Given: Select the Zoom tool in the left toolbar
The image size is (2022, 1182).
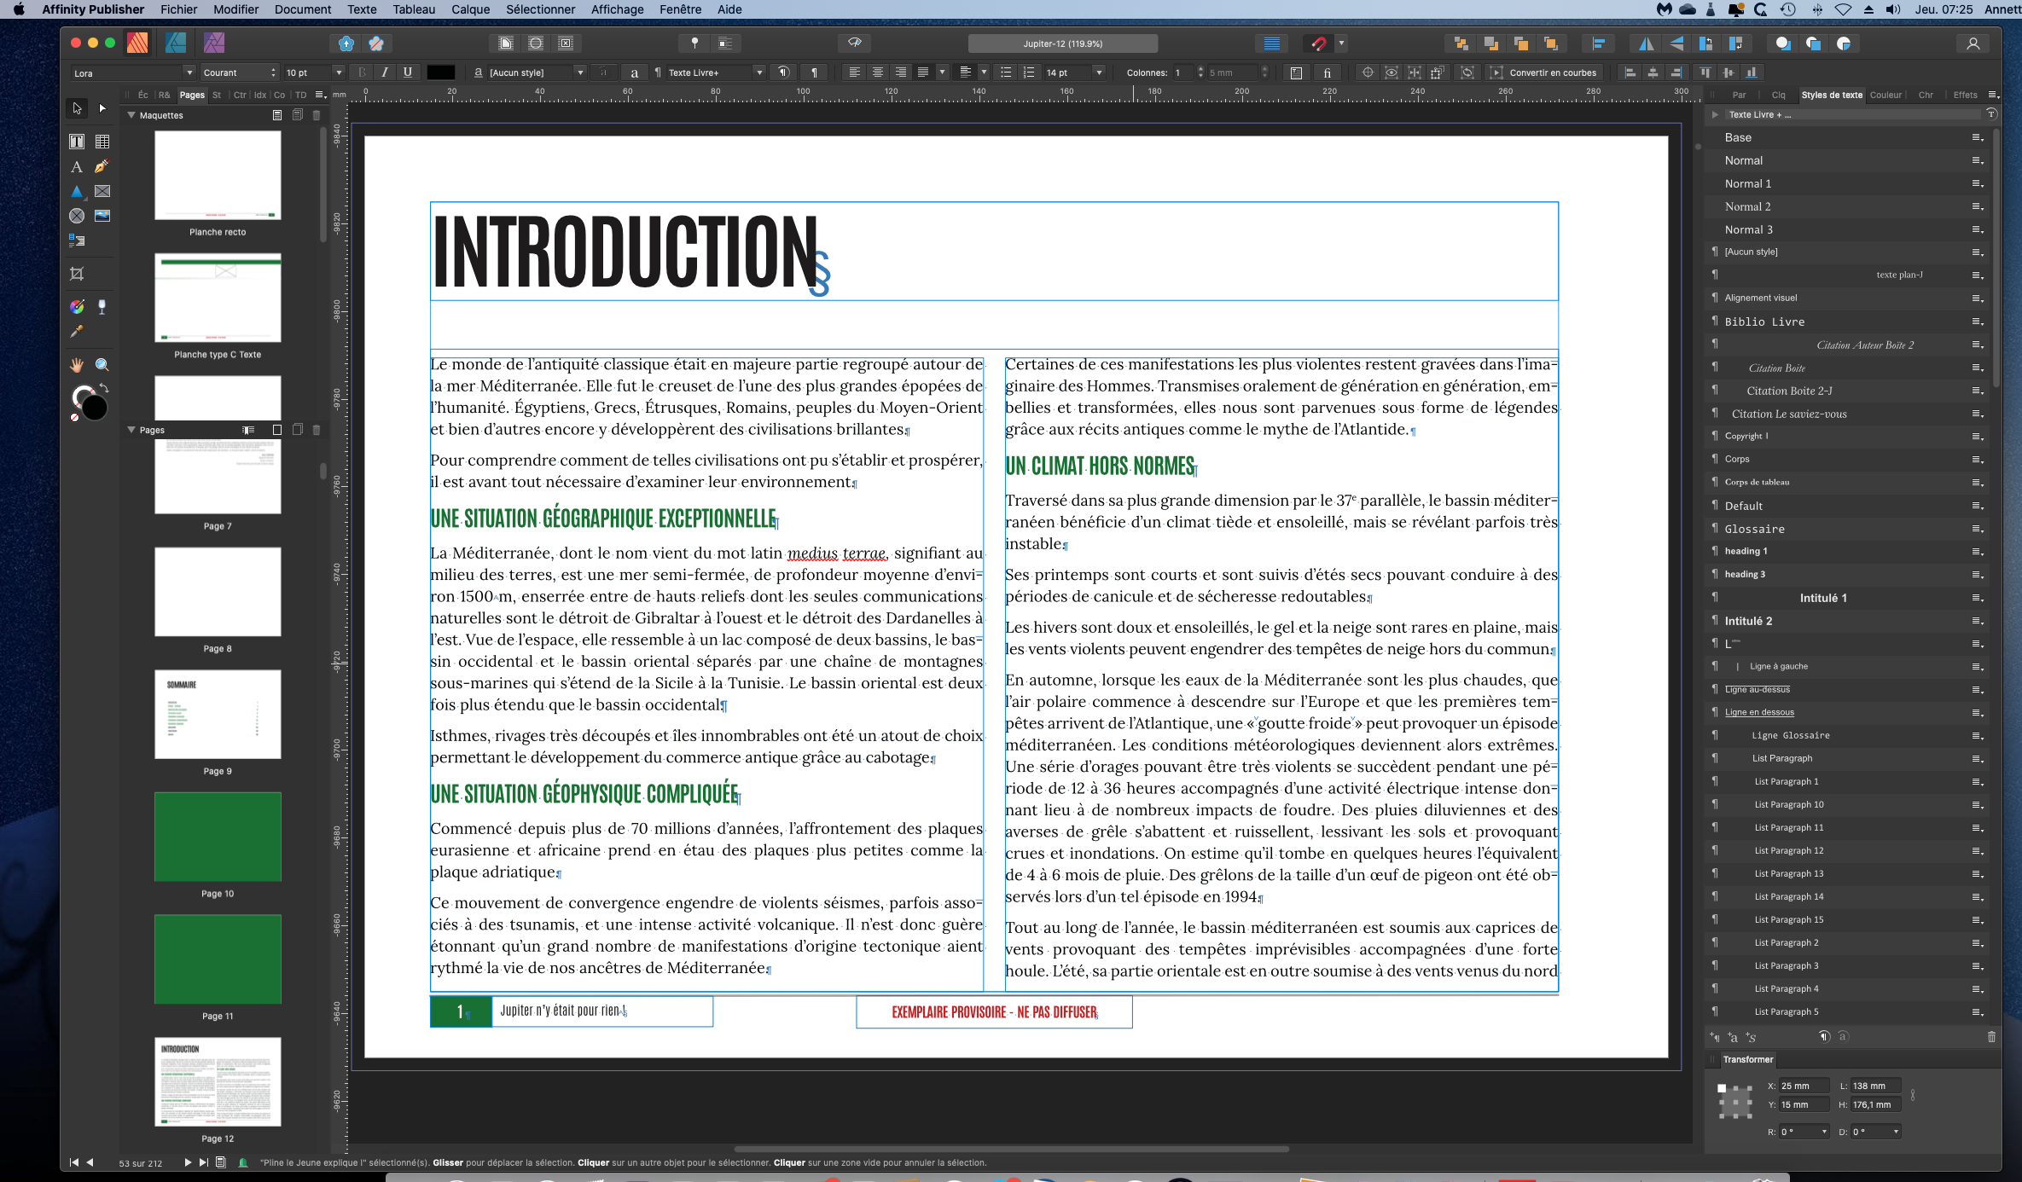Looking at the screenshot, I should point(102,364).
